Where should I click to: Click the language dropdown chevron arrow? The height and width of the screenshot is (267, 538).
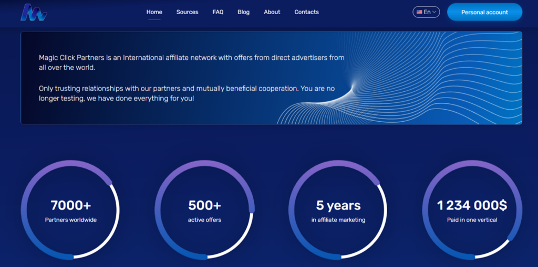coord(434,12)
